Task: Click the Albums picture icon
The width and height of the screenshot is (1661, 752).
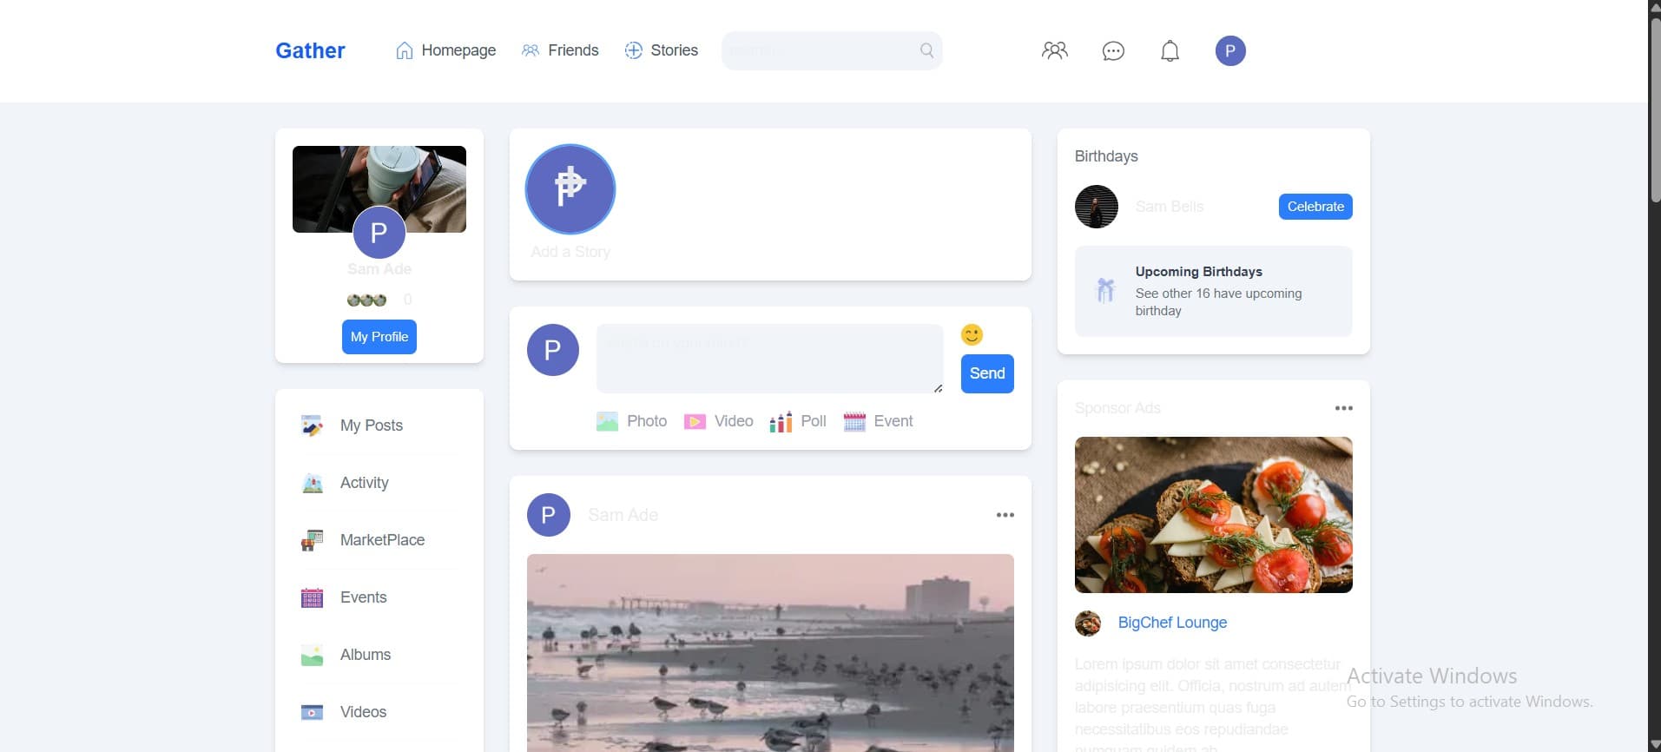Action: [x=312, y=655]
